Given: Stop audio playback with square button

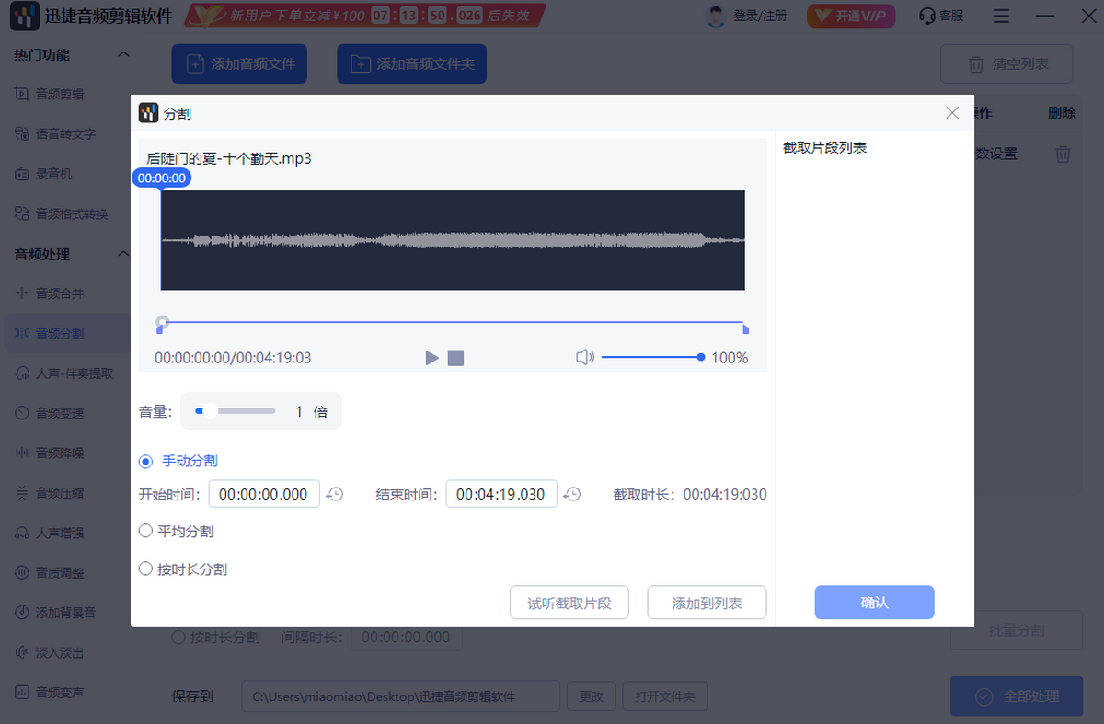Looking at the screenshot, I should [455, 358].
